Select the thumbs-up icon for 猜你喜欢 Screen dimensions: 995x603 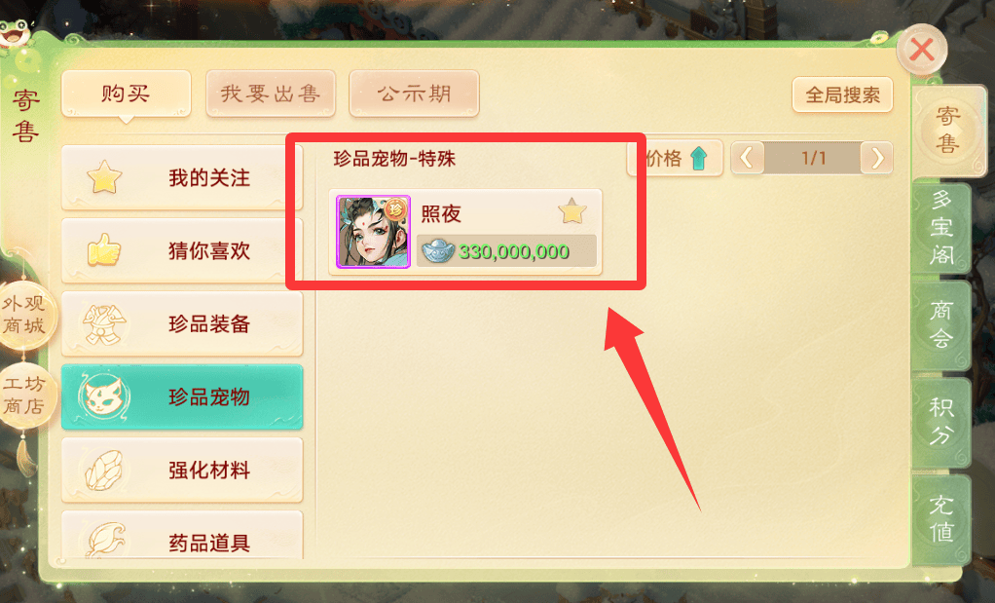pyautogui.click(x=103, y=249)
